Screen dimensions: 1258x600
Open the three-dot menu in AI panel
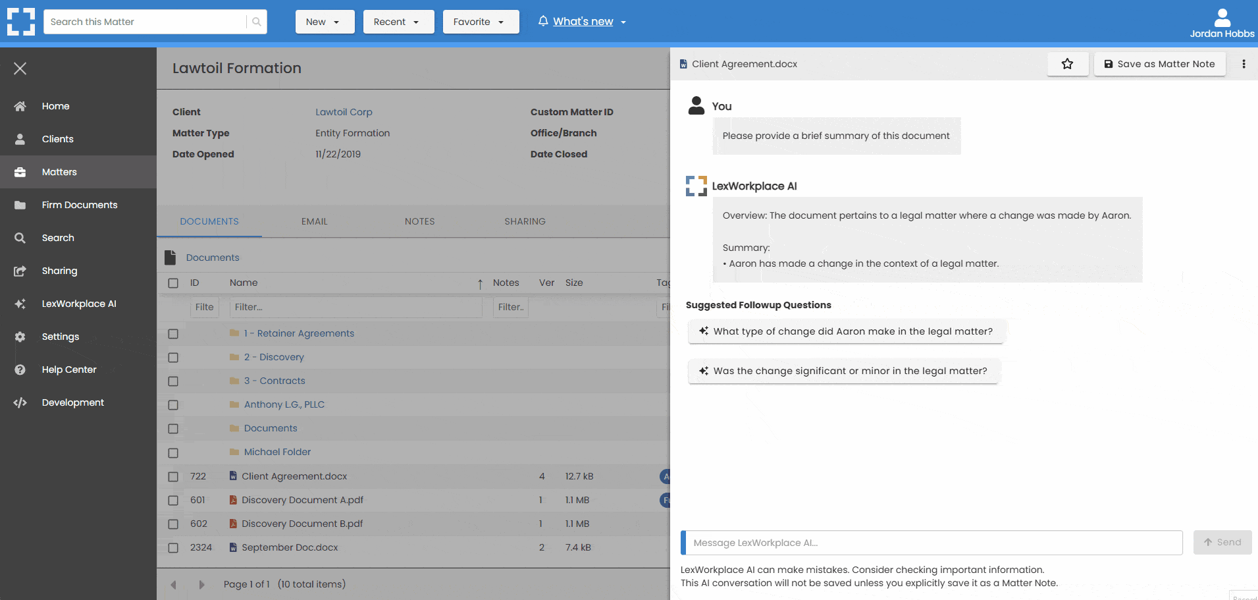click(1244, 64)
